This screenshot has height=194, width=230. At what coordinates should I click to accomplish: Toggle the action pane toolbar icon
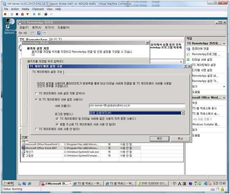click(44, 33)
